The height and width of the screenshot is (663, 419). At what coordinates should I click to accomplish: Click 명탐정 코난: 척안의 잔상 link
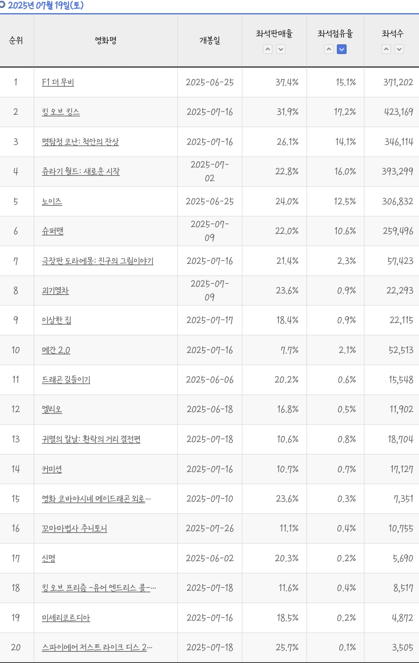80,142
